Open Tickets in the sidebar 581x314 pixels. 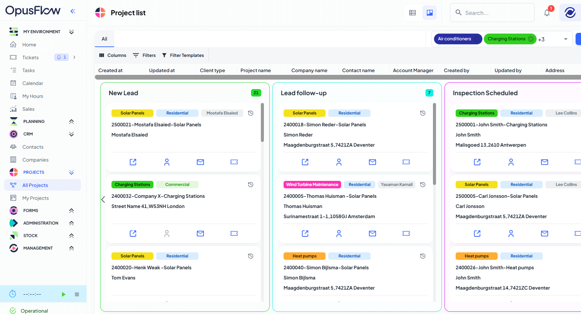click(30, 58)
